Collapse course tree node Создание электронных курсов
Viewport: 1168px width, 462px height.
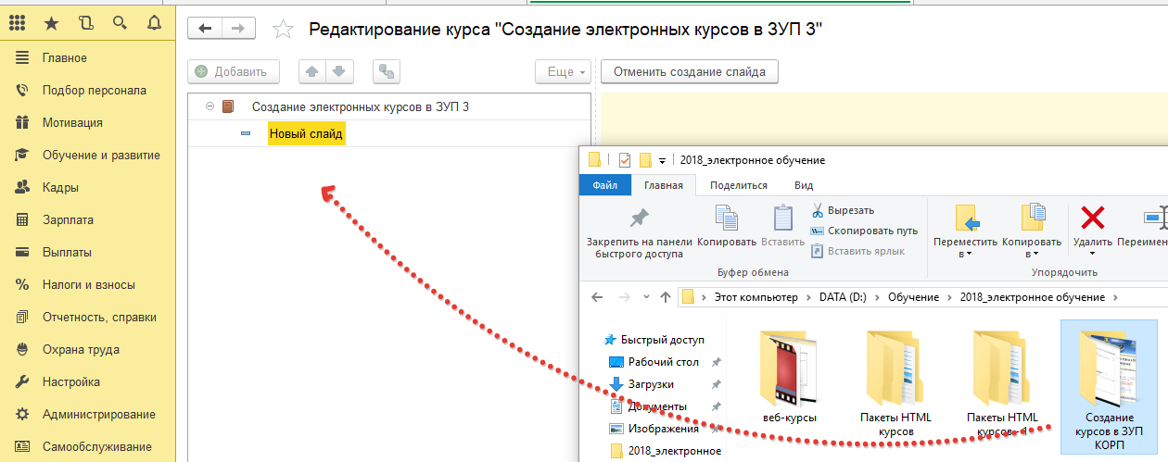[x=210, y=106]
